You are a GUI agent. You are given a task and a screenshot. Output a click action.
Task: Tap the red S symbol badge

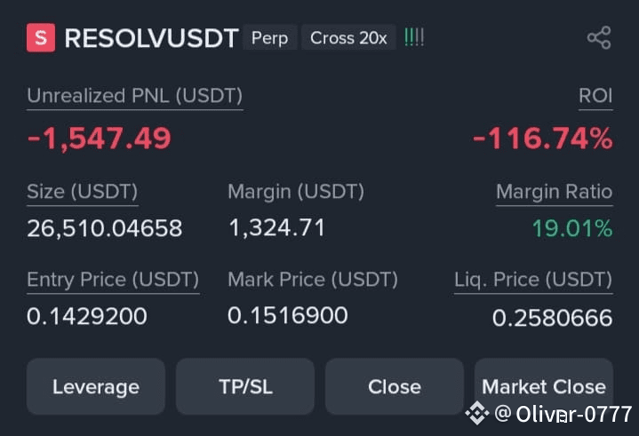tap(41, 38)
